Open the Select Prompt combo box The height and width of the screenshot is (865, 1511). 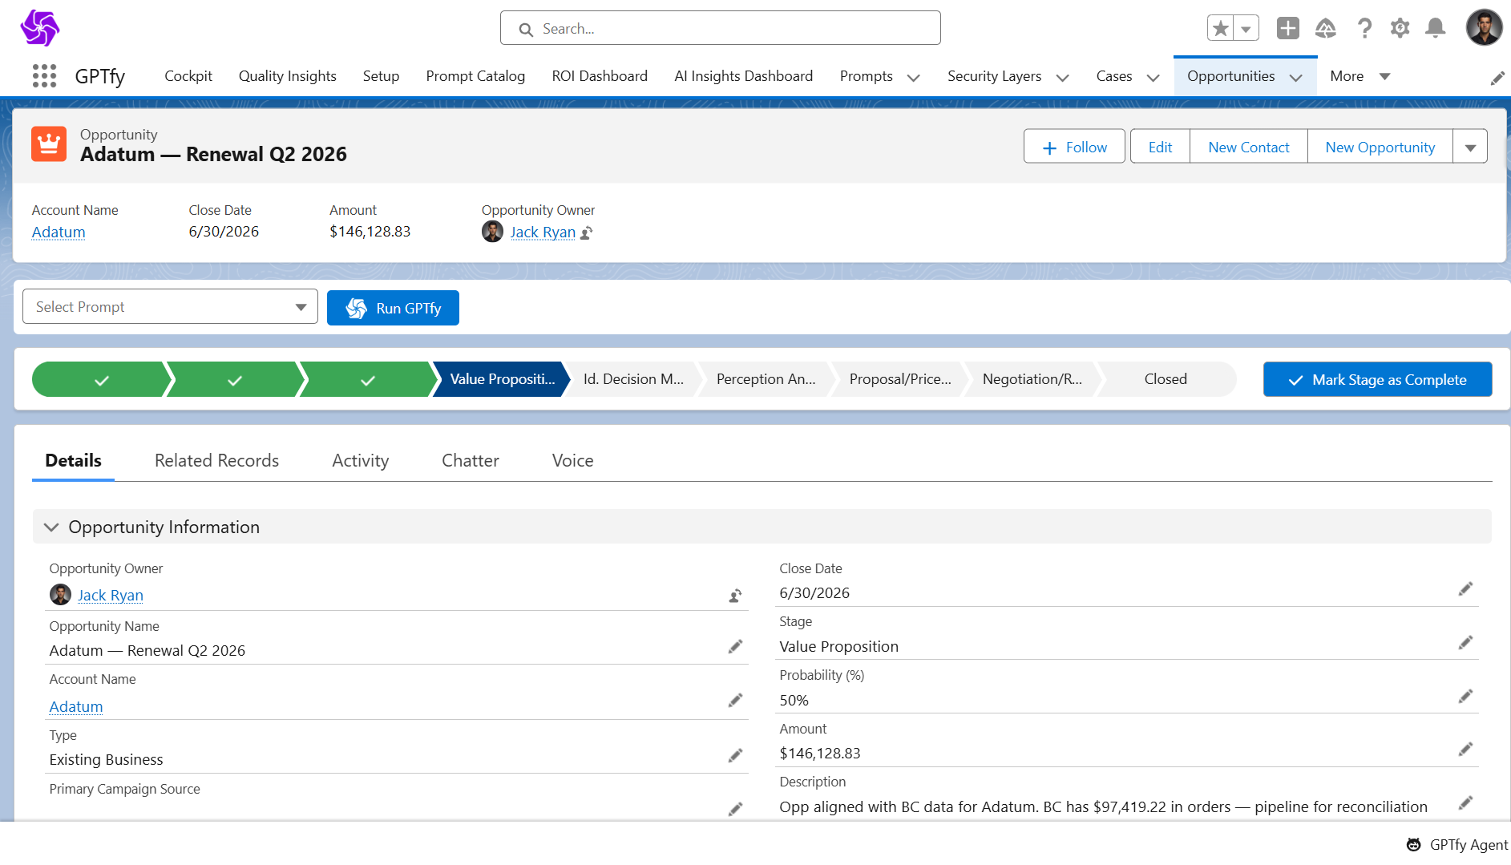pyautogui.click(x=170, y=307)
